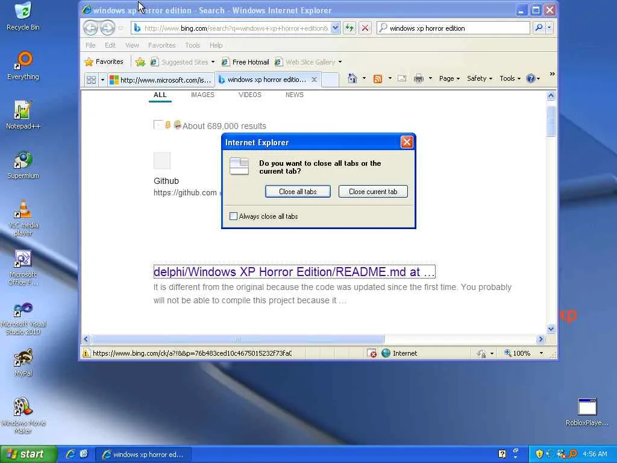
Task: Click the IE Forward navigation button
Action: [107, 28]
